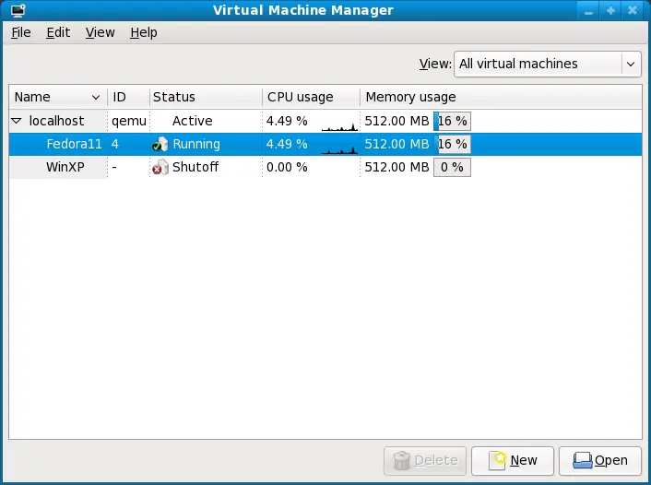Open the View filter dropdown
This screenshot has height=485, width=651.
pyautogui.click(x=548, y=64)
